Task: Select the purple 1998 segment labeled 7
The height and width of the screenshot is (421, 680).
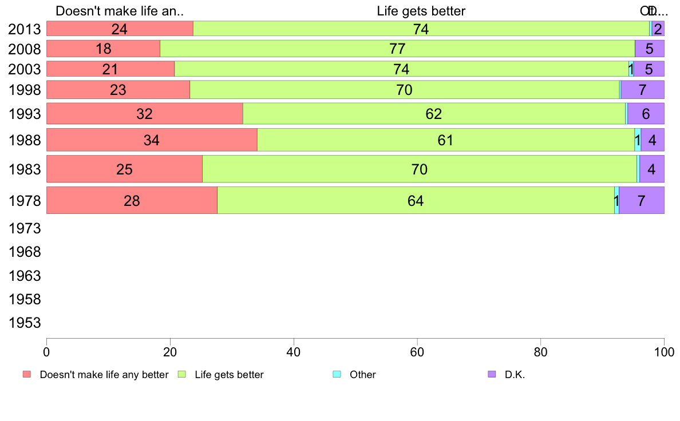Action: (642, 90)
